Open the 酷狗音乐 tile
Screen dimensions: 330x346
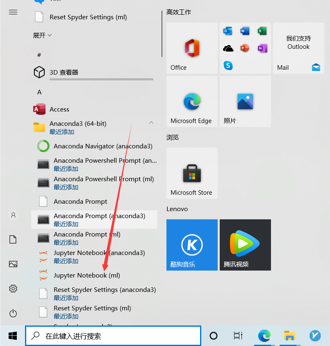[x=192, y=245]
